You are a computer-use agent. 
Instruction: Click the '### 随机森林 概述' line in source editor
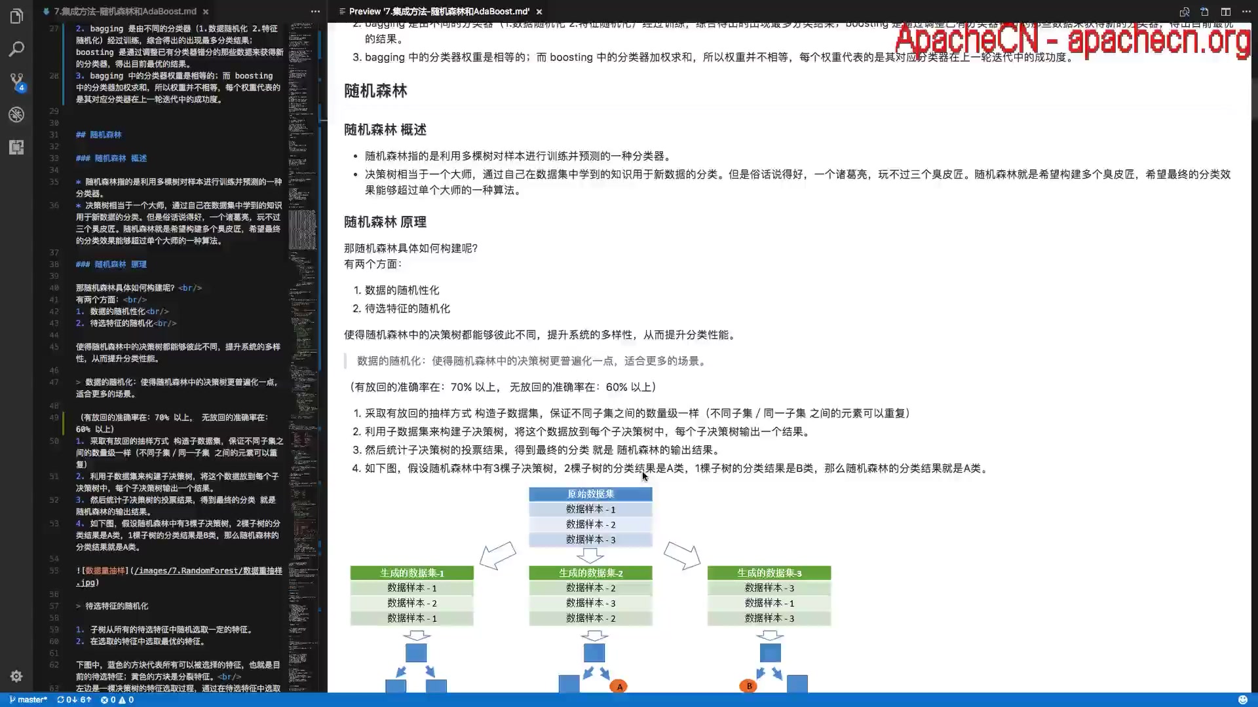tap(111, 158)
